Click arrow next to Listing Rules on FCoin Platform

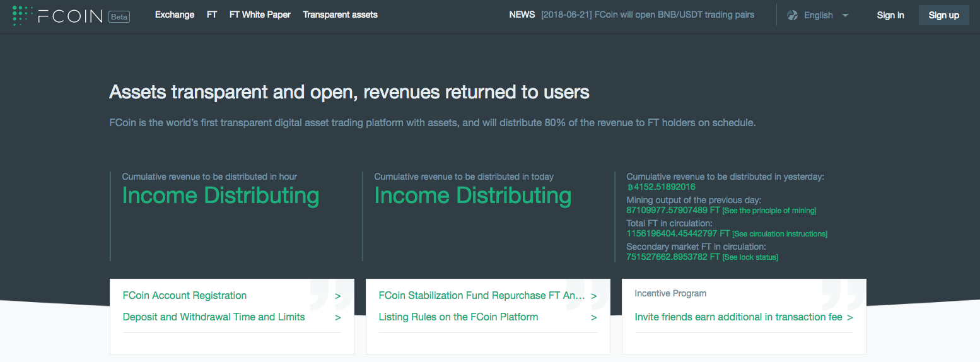[594, 317]
